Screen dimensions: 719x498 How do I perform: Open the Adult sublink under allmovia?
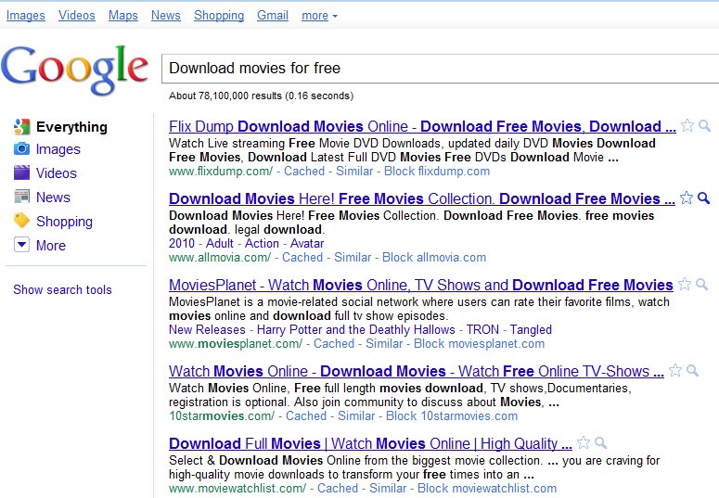220,244
